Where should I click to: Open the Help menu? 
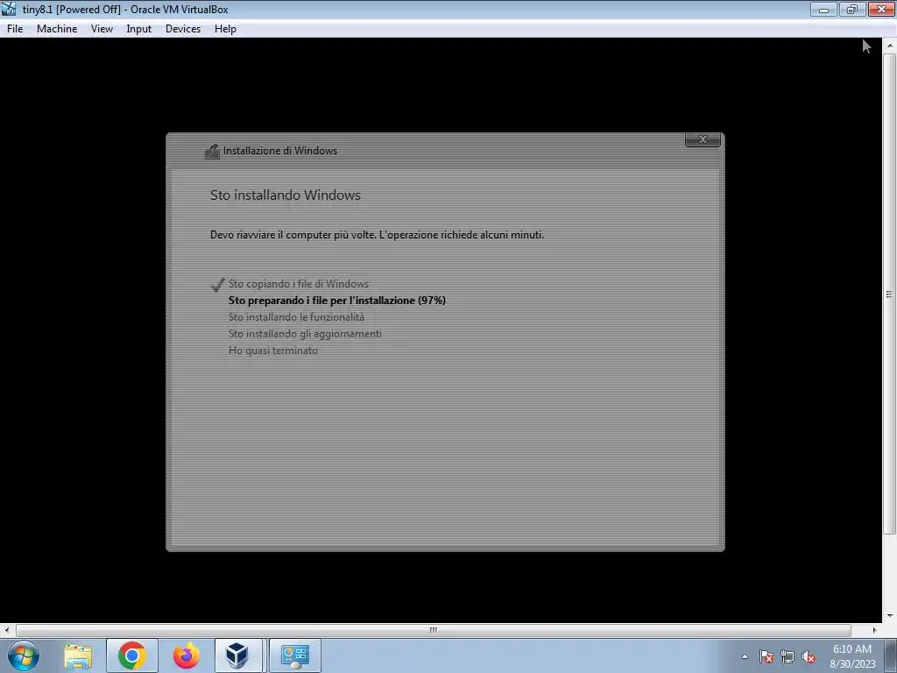[225, 29]
